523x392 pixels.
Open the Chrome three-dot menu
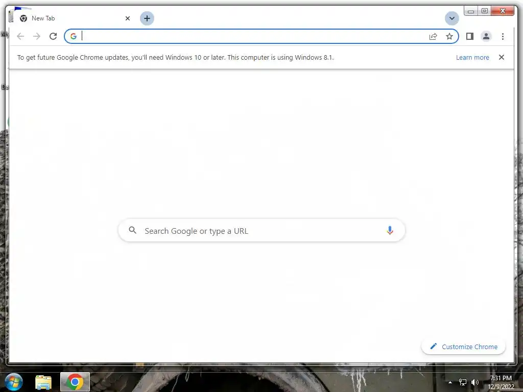[503, 36]
